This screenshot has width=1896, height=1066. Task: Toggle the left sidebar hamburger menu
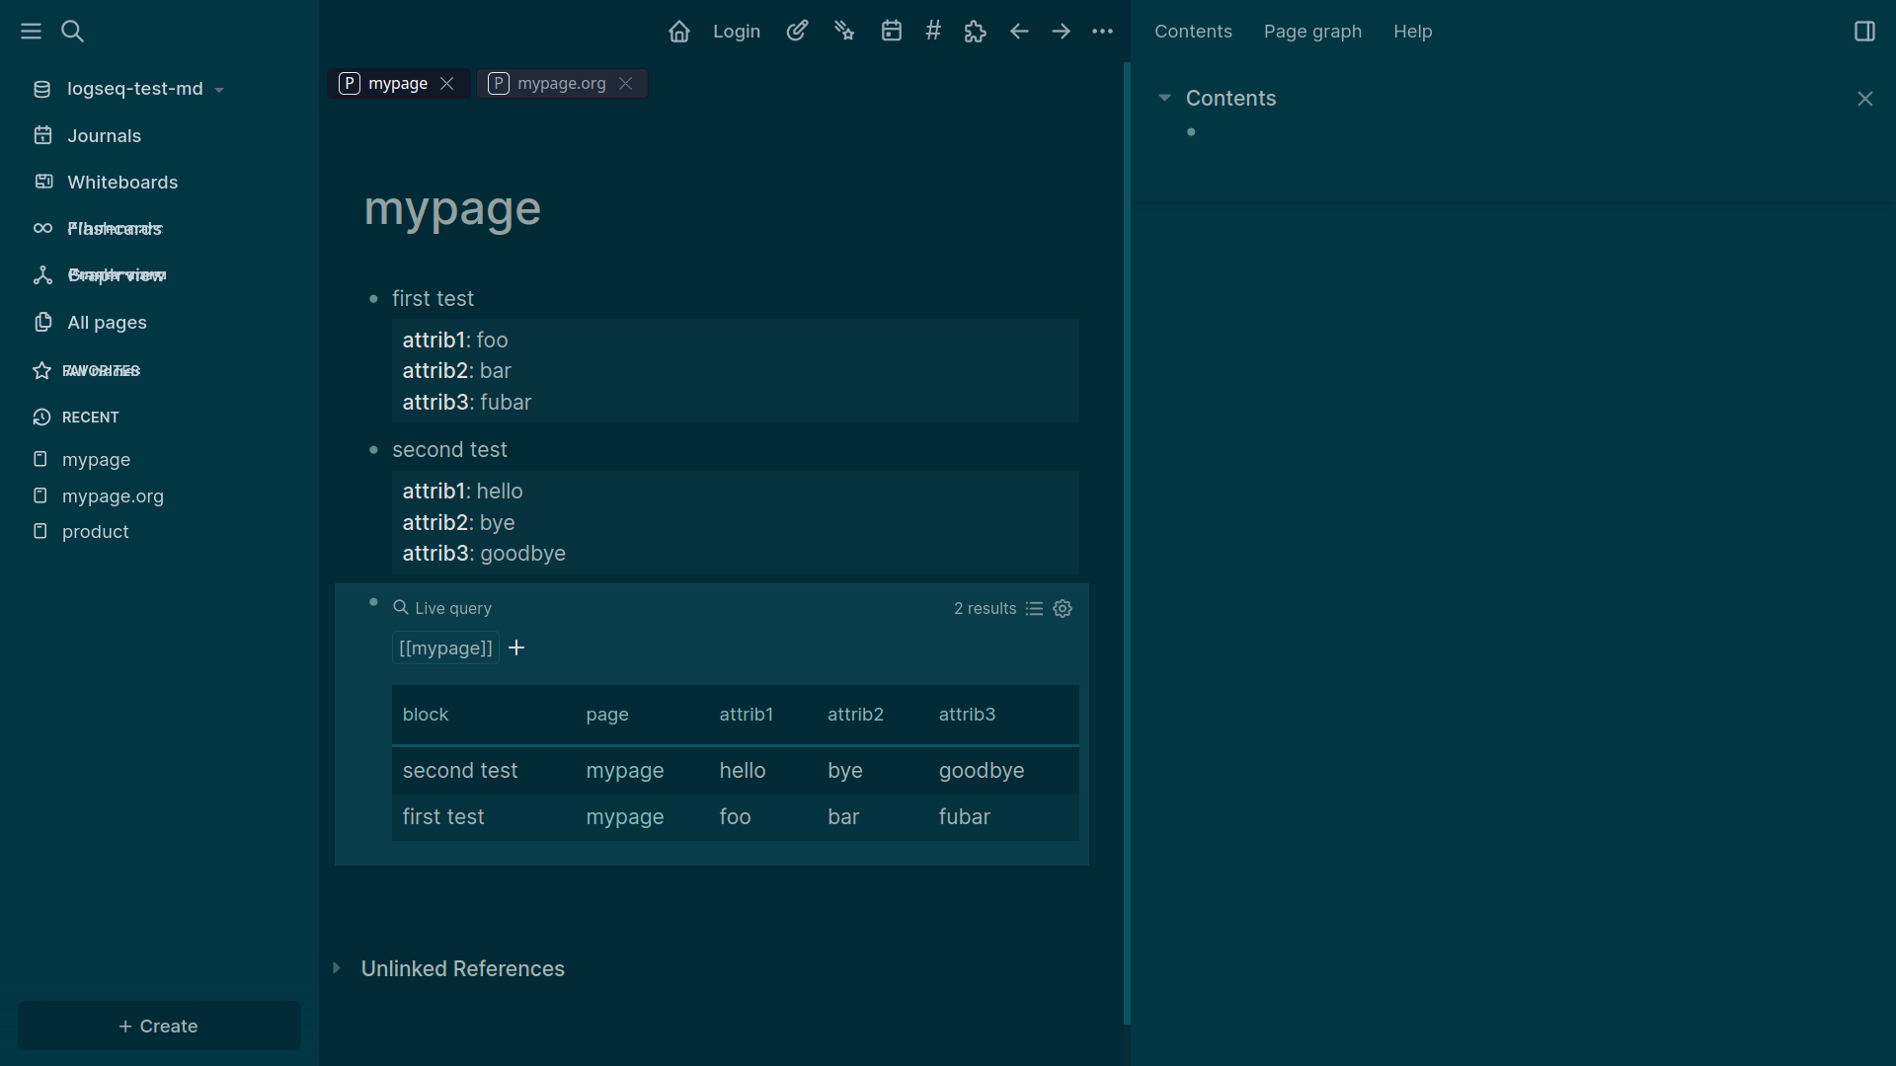[31, 31]
